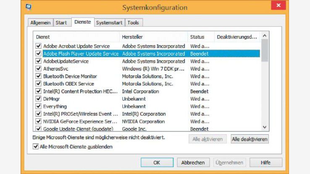Uncheck Adobe Acrobat Update Service

click(x=39, y=46)
